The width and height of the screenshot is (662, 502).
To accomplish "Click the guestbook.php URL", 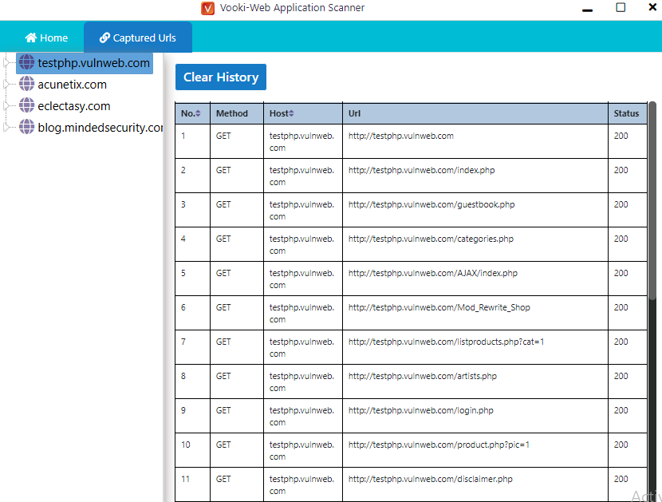I will 431,204.
